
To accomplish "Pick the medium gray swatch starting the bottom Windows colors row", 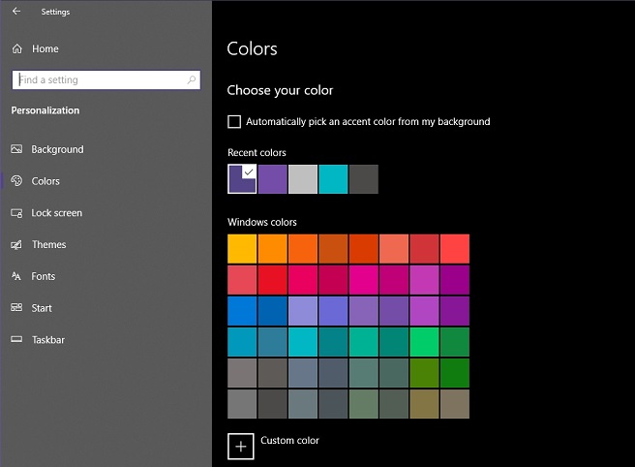I will tap(242, 404).
